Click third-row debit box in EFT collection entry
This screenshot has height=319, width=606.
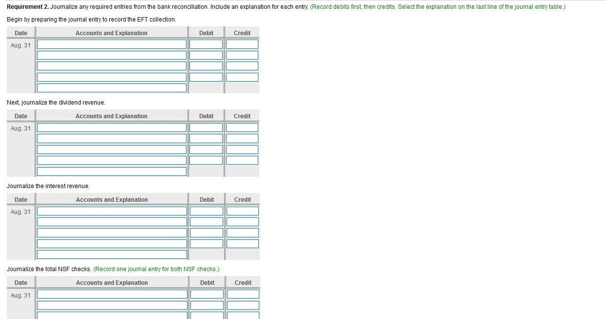(x=206, y=66)
